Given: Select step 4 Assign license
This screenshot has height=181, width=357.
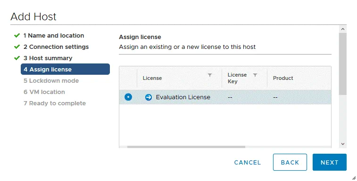Looking at the screenshot, I should 65,69.
